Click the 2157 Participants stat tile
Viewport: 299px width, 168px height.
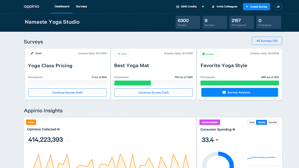242,22
